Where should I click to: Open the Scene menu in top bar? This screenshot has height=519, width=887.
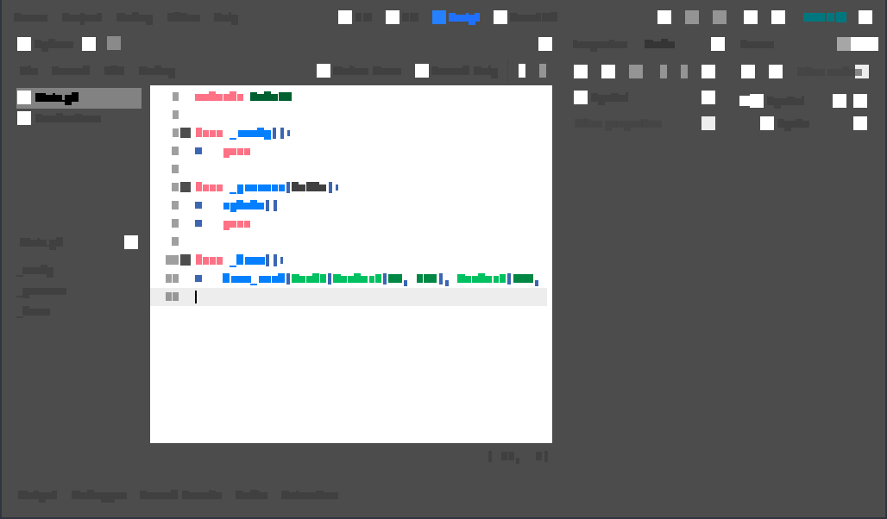click(x=30, y=17)
